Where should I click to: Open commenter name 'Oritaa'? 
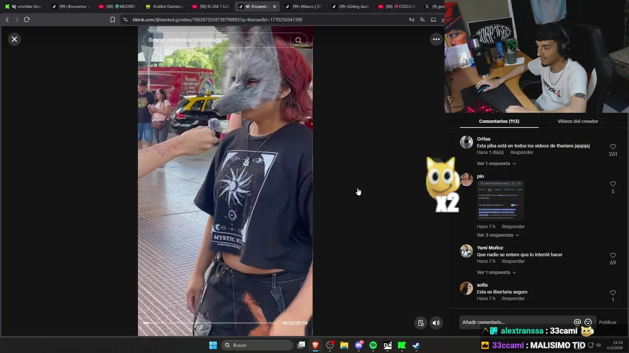tap(484, 139)
